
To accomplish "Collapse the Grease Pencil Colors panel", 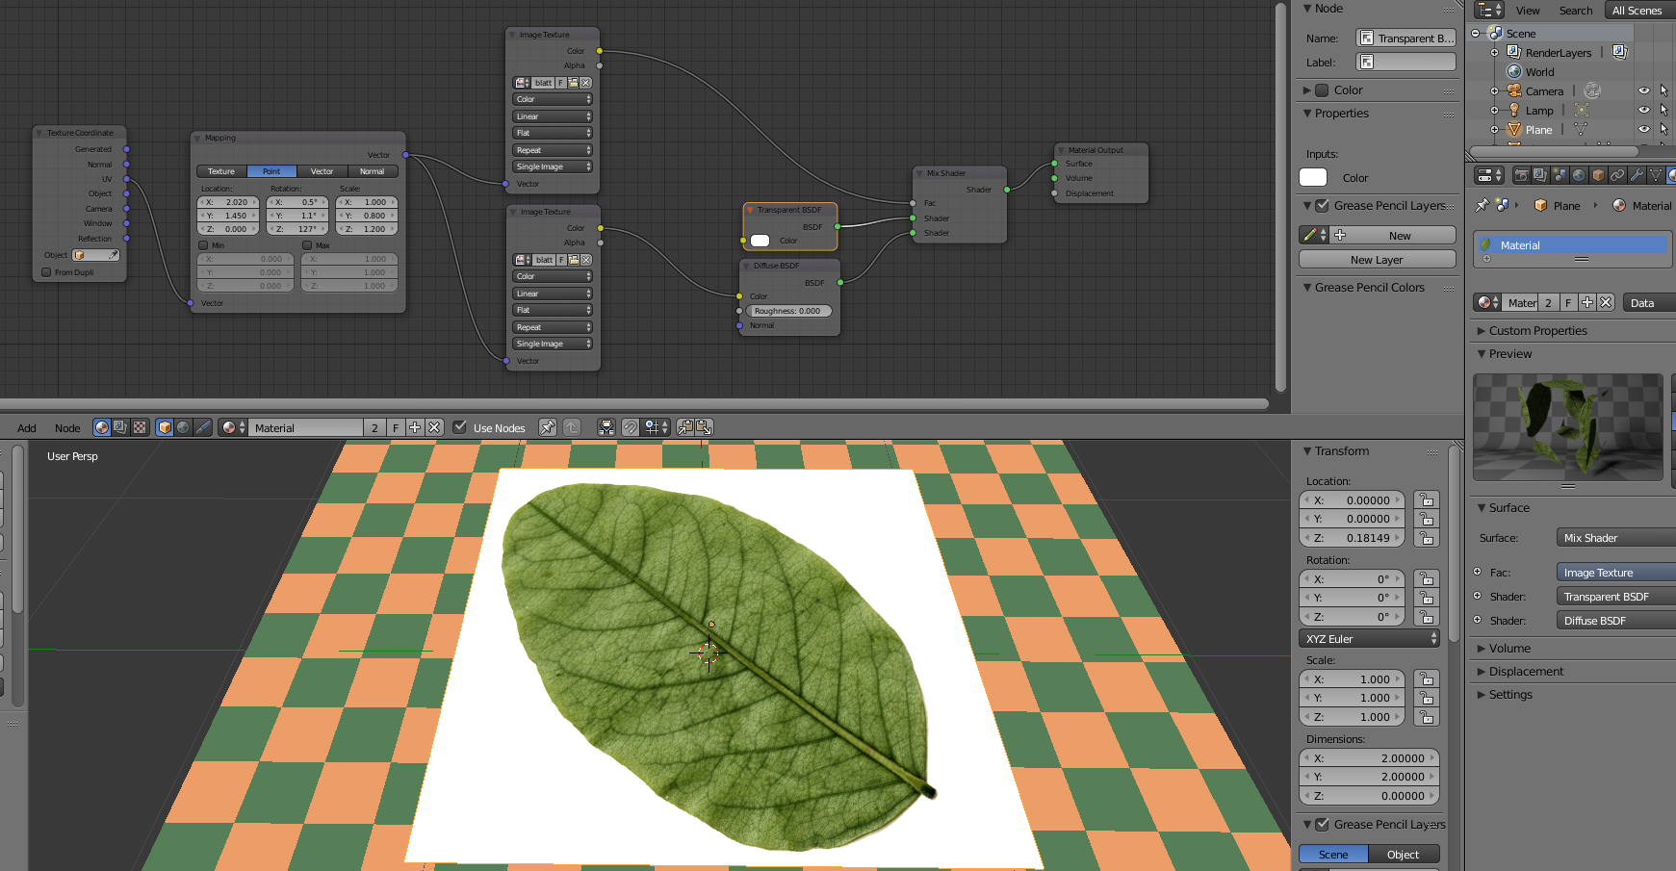I will pyautogui.click(x=1307, y=288).
